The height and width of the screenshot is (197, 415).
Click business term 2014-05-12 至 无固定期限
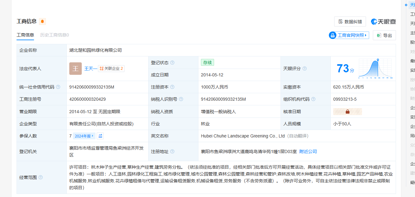(x=95, y=112)
